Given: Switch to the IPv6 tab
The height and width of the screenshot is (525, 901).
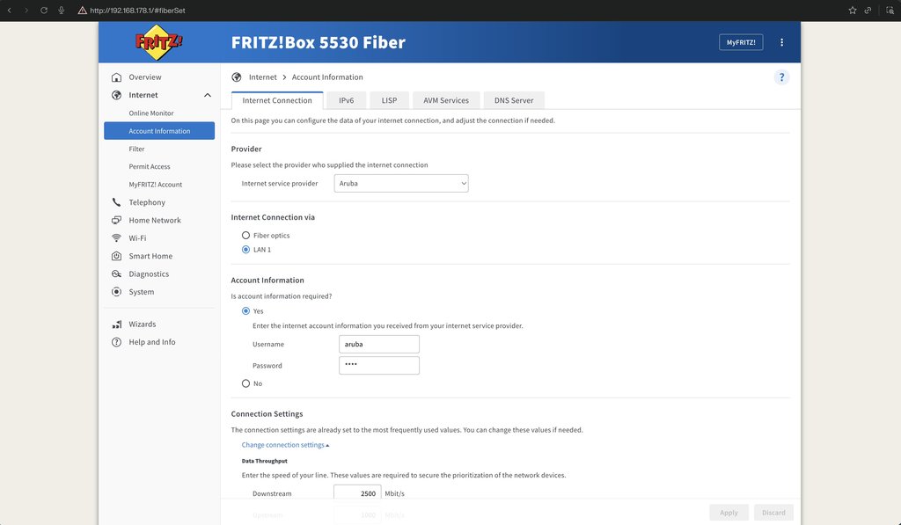Looking at the screenshot, I should (x=346, y=100).
